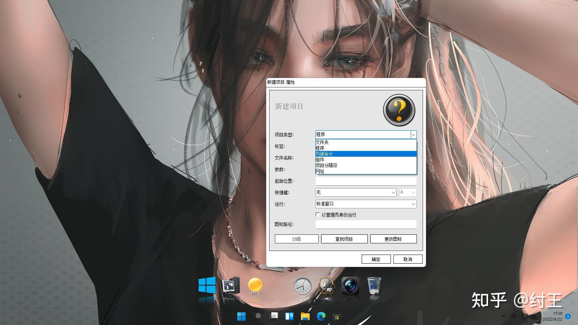The width and height of the screenshot is (578, 325).
Task: Open the network tray icon
Action: [x=525, y=317]
